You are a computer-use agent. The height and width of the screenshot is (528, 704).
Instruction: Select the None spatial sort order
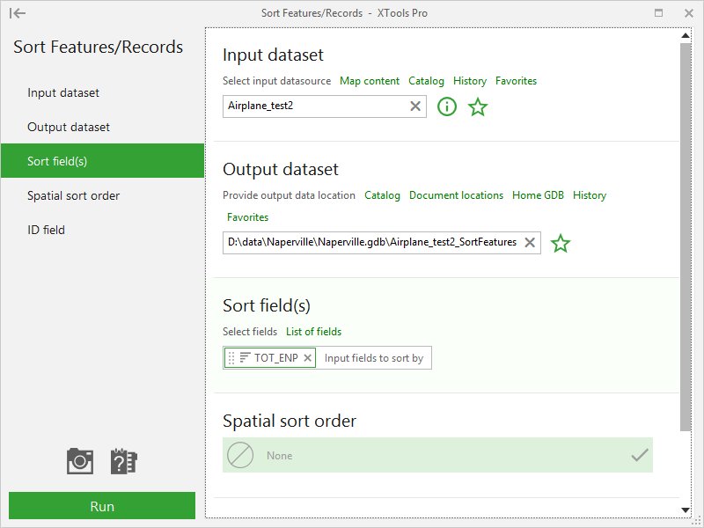pyautogui.click(x=437, y=456)
